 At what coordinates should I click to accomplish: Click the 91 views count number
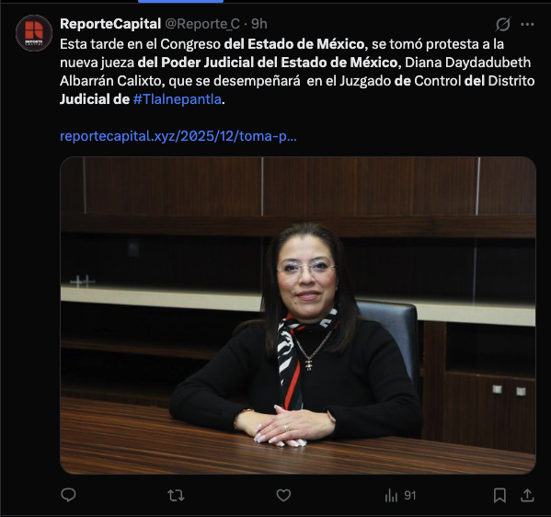pos(409,496)
